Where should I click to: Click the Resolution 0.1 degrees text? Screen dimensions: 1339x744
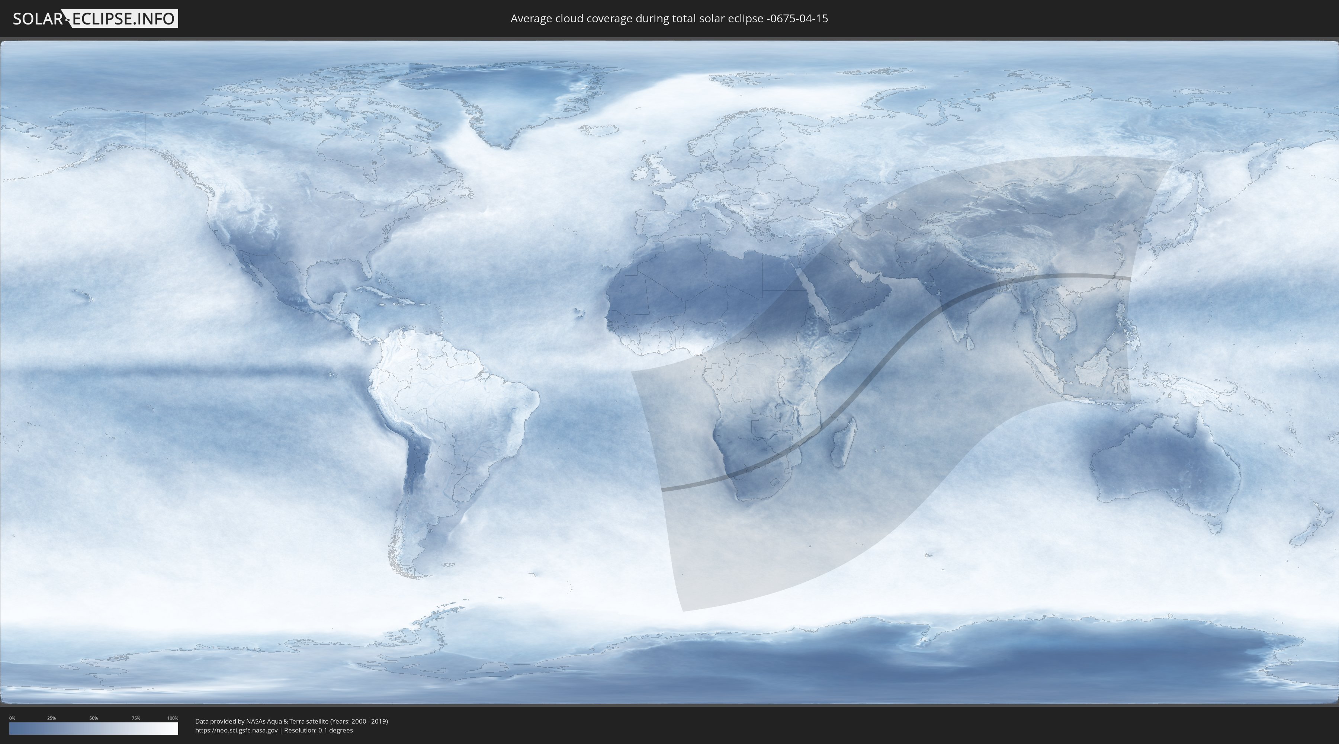pos(318,730)
